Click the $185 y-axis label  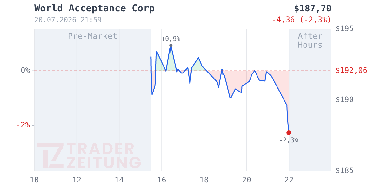344,171
